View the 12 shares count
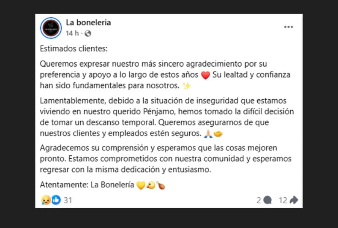The height and width of the screenshot is (228, 338). click(283, 200)
